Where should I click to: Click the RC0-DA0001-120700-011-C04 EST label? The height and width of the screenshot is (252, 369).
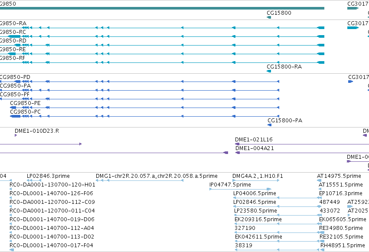pos(52,211)
